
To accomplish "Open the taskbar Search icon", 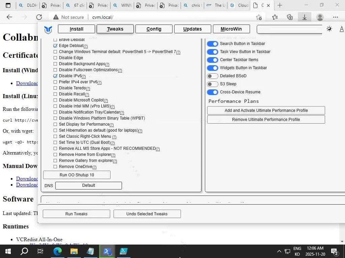I will pos(24,251).
